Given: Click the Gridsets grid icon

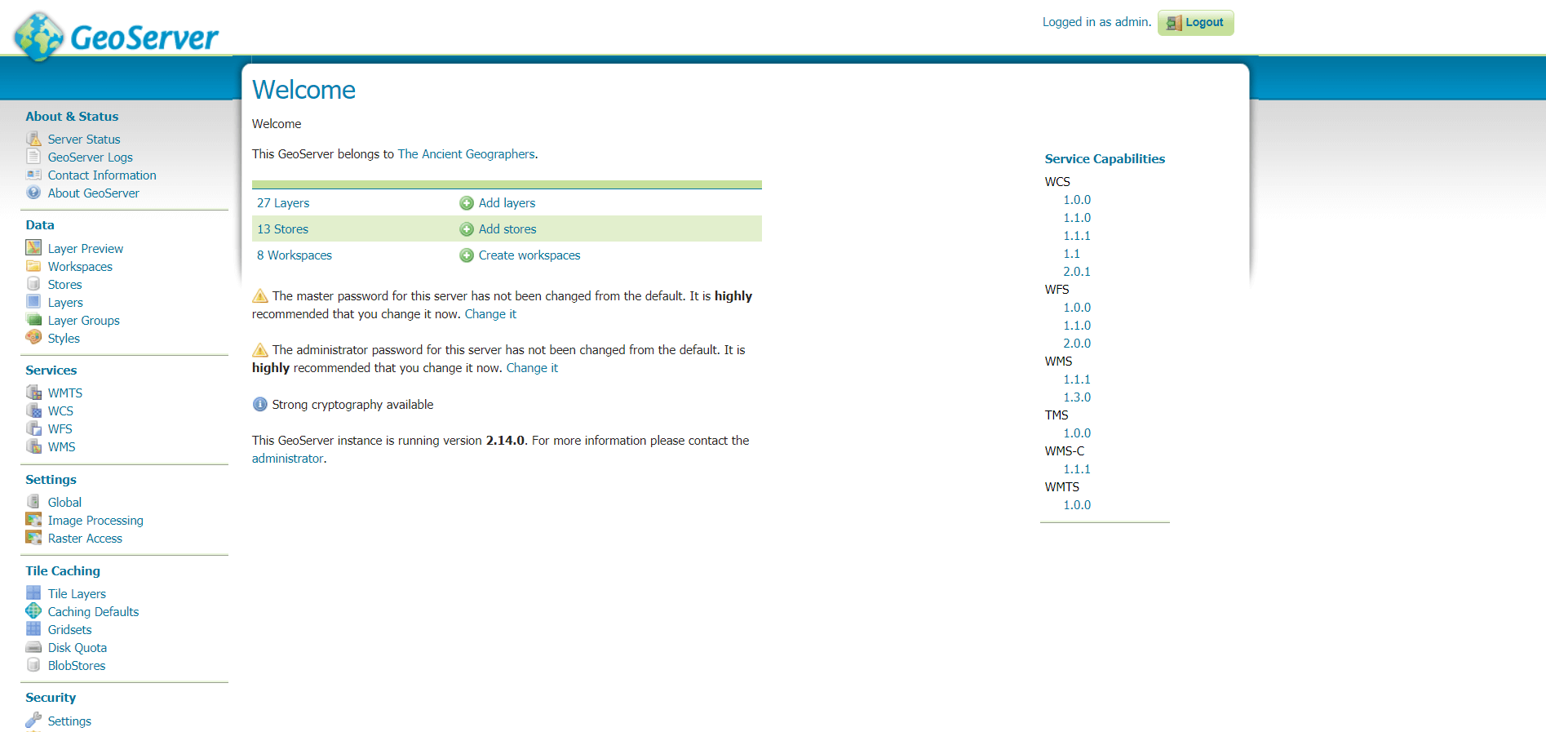Looking at the screenshot, I should click(33, 629).
